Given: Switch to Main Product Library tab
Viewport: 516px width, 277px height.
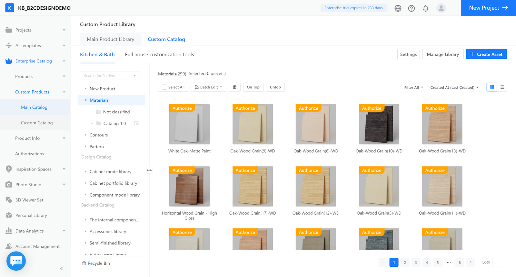Looking at the screenshot, I should coord(110,39).
